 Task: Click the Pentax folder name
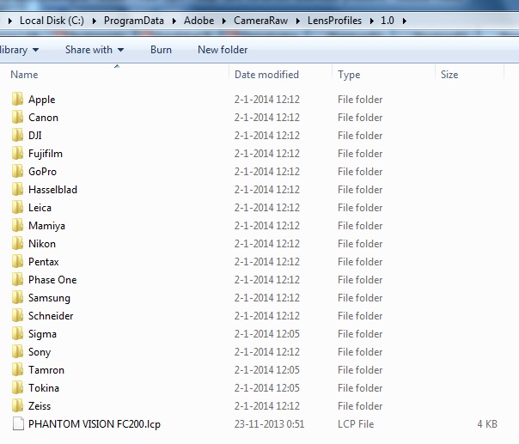(x=43, y=262)
